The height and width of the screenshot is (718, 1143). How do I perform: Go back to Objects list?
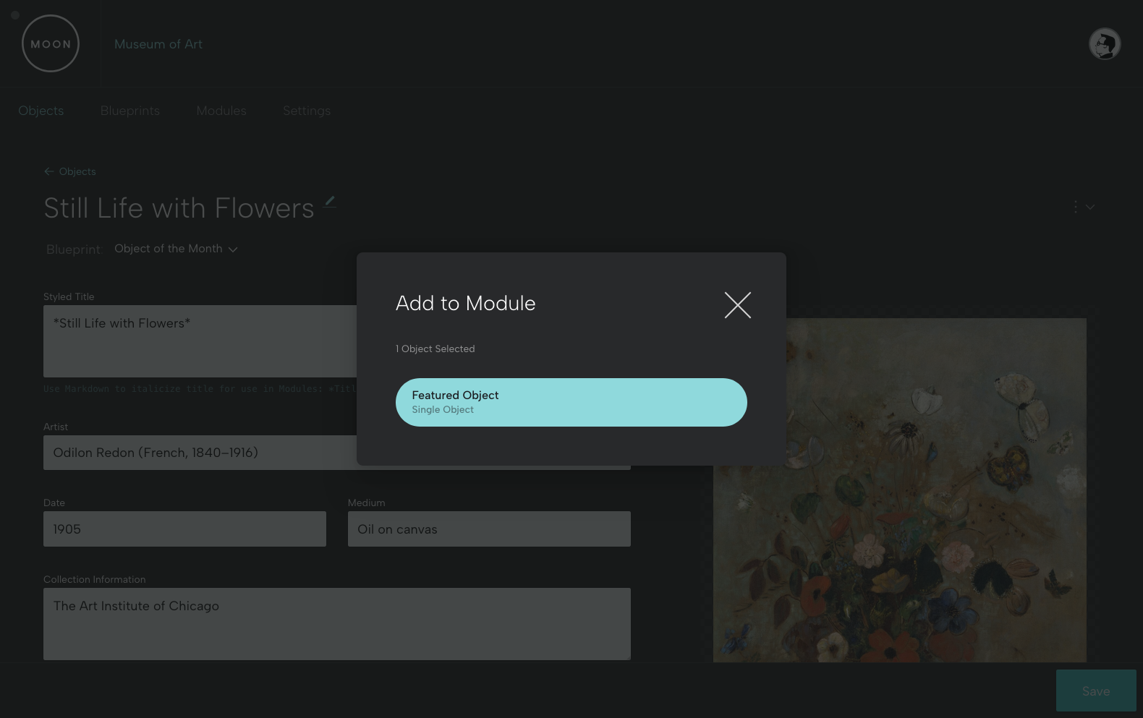[70, 171]
